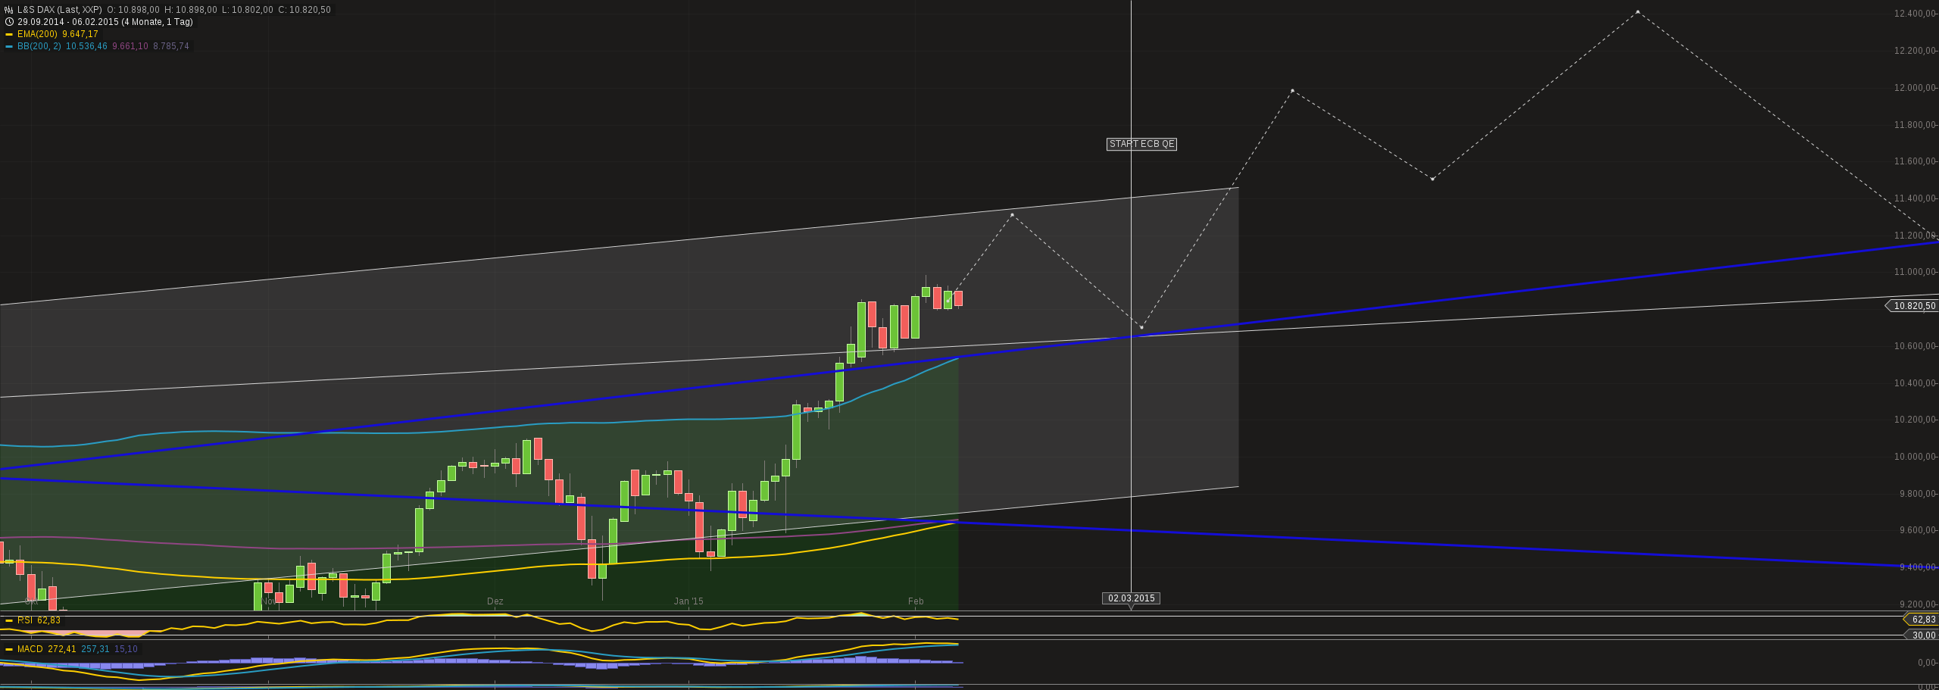Click the yellow MACD legend marker

(9, 650)
